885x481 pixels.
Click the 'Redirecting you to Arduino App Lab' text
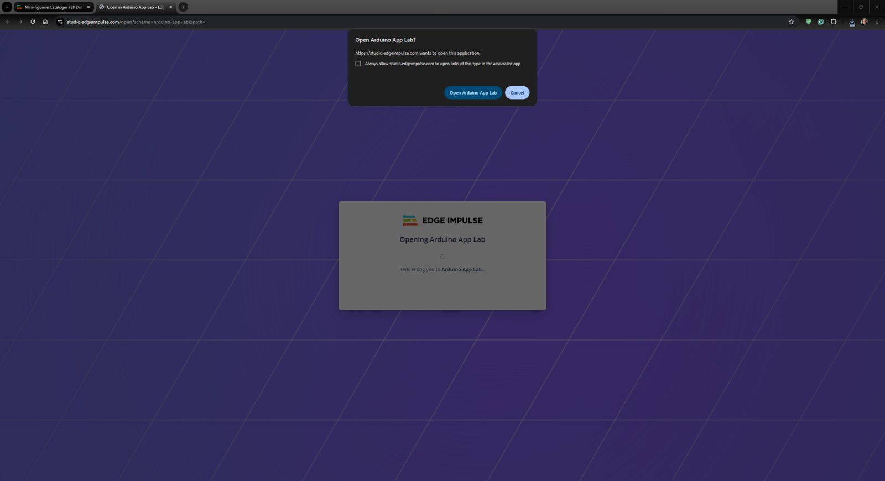click(x=442, y=270)
